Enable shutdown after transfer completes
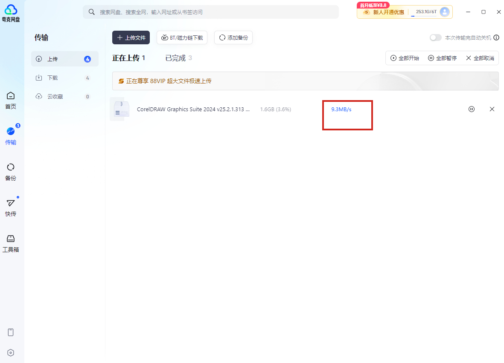The height and width of the screenshot is (363, 504). 435,37
